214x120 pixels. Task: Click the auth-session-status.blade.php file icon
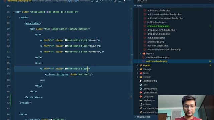pos(145,14)
